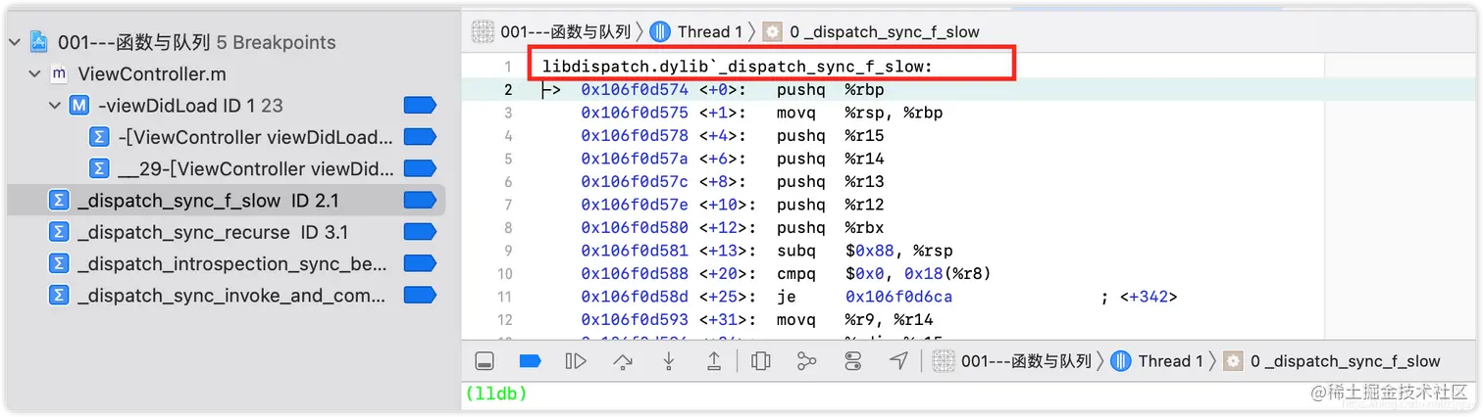Toggle the -viewDidLoad ID 1 breakpoint
The image size is (1483, 417).
420,106
